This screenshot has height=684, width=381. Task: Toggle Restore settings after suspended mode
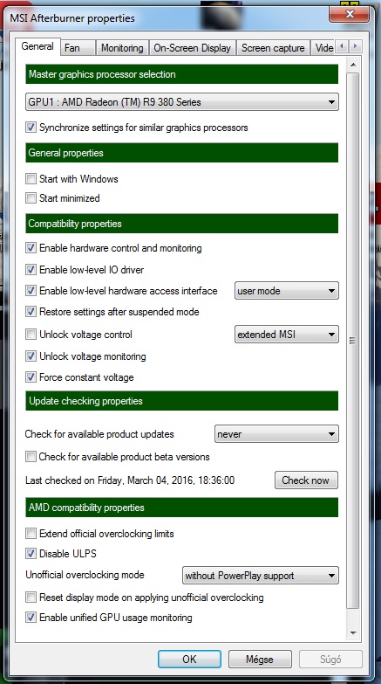pyautogui.click(x=31, y=312)
